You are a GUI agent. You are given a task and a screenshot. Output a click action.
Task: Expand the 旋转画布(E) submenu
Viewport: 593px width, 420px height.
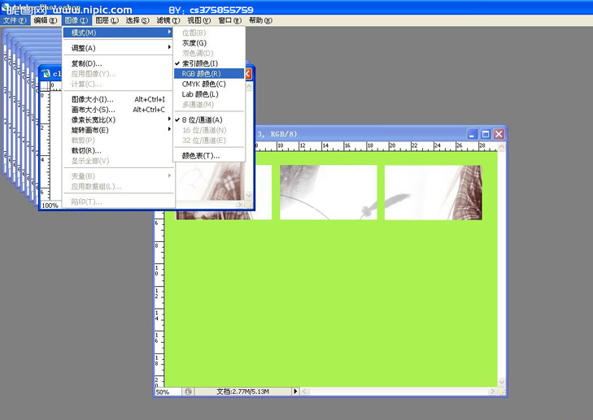[x=118, y=130]
